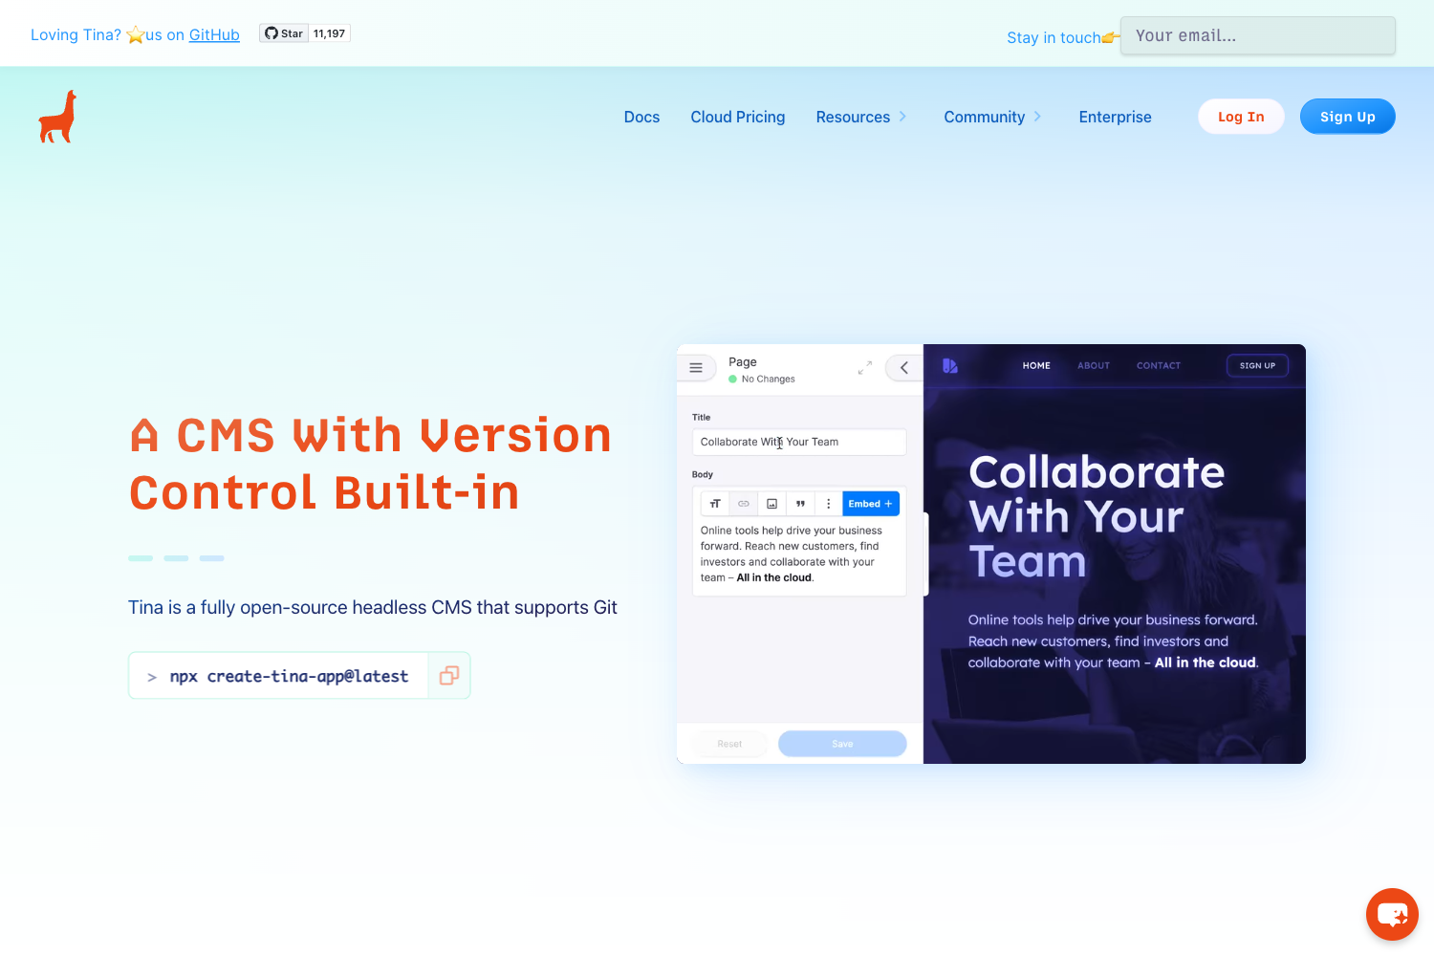
Task: Click the Sign Up button
Action: tap(1347, 116)
